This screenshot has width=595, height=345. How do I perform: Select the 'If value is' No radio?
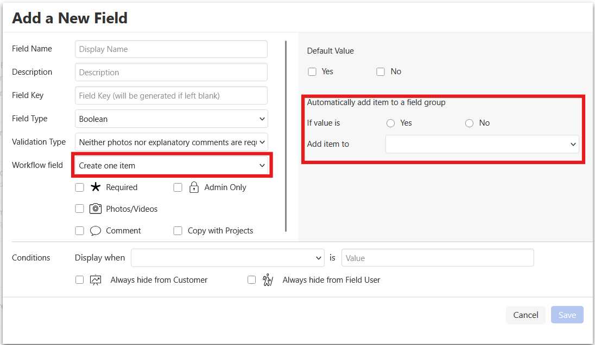click(470, 123)
